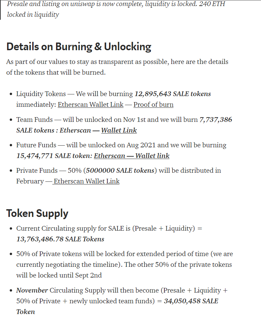Click the 5000000 SALE tokens text
The height and width of the screenshot is (315, 261).
point(120,171)
